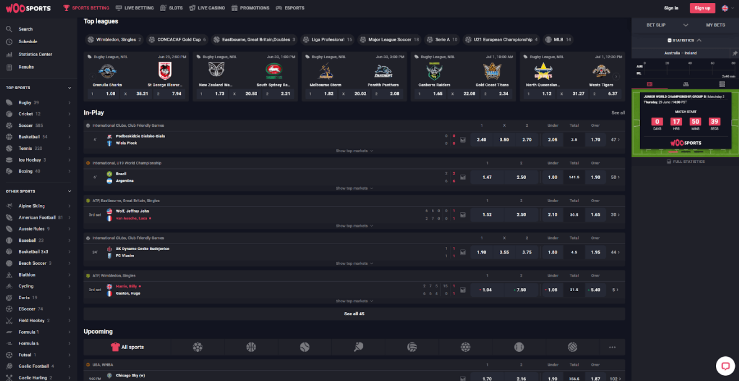Screen dimensions: 739x381
Task: Open stats chart icon for Brazil vs Argentina
Action: [463, 177]
